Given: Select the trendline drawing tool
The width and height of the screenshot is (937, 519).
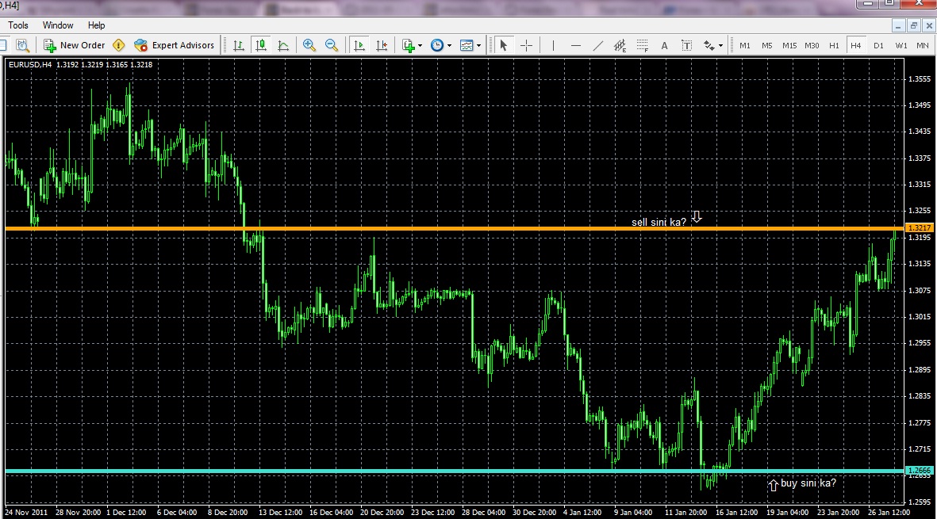Looking at the screenshot, I should [x=597, y=45].
